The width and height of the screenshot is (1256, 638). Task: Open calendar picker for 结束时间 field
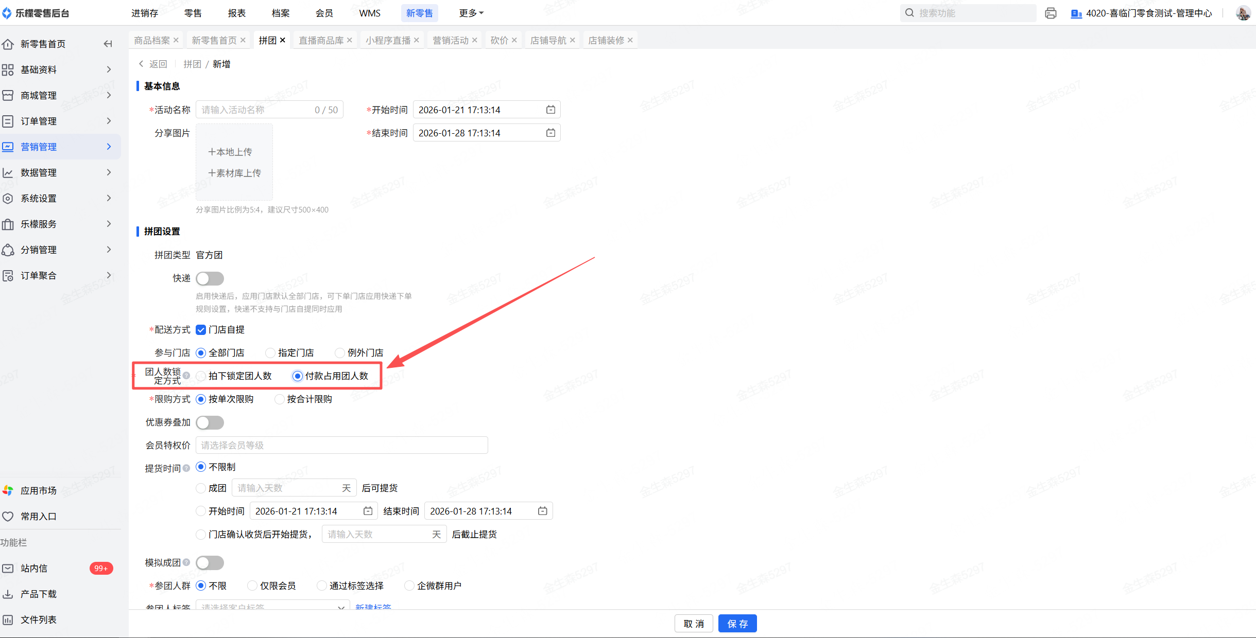click(550, 133)
